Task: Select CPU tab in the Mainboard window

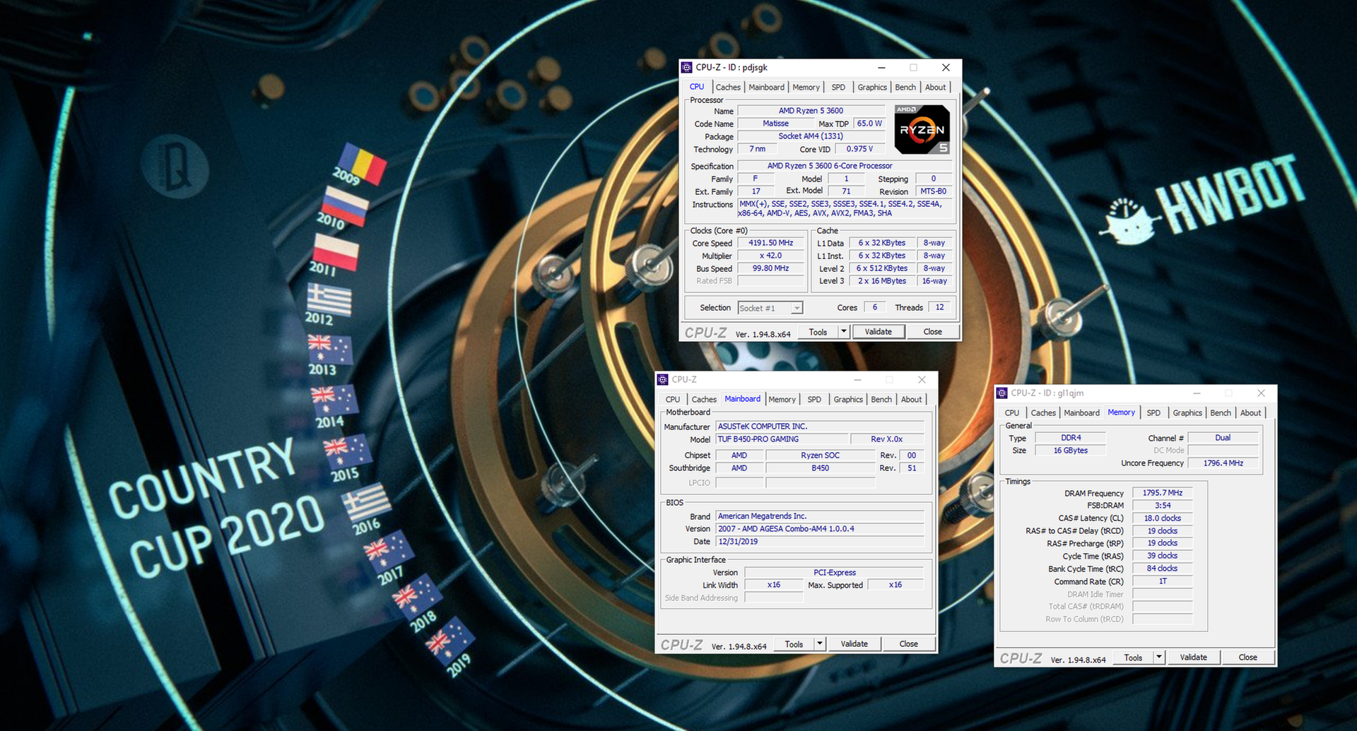Action: [x=673, y=400]
